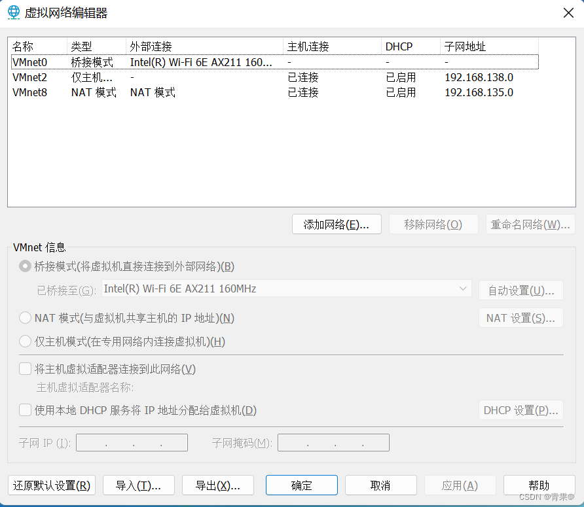Click the NAT 模式 type cell of VMnet8
The height and width of the screenshot is (507, 584).
point(94,92)
